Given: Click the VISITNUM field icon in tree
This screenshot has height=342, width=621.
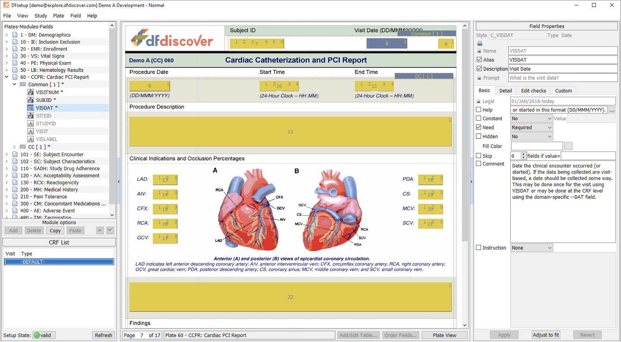Looking at the screenshot, I should pyautogui.click(x=31, y=92).
